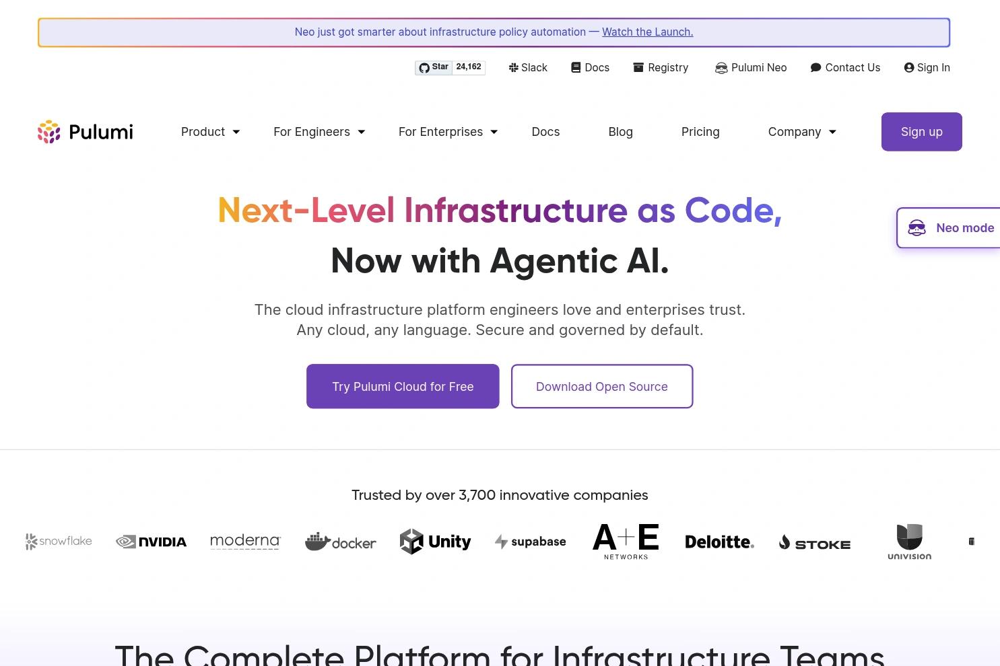The height and width of the screenshot is (666, 1000).
Task: Click Download Open Source button
Action: [602, 386]
